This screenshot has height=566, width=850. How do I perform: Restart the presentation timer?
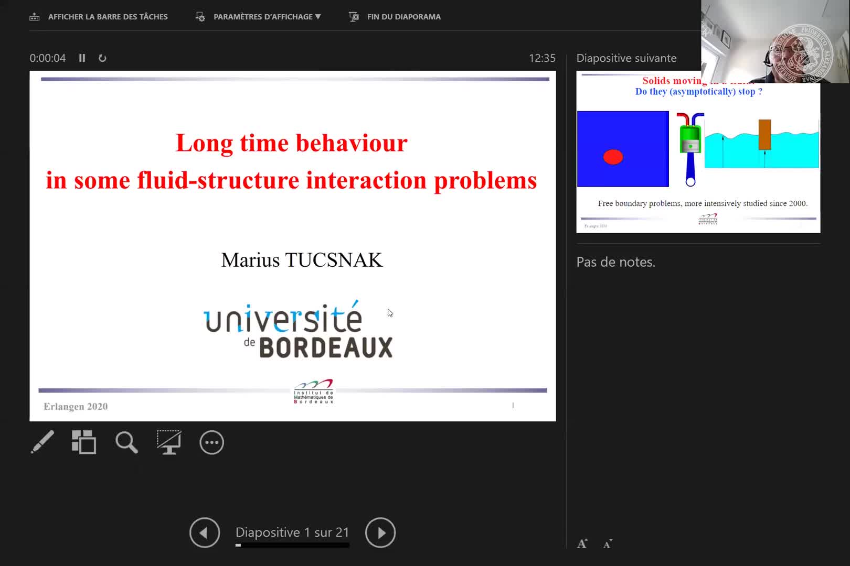tap(102, 58)
